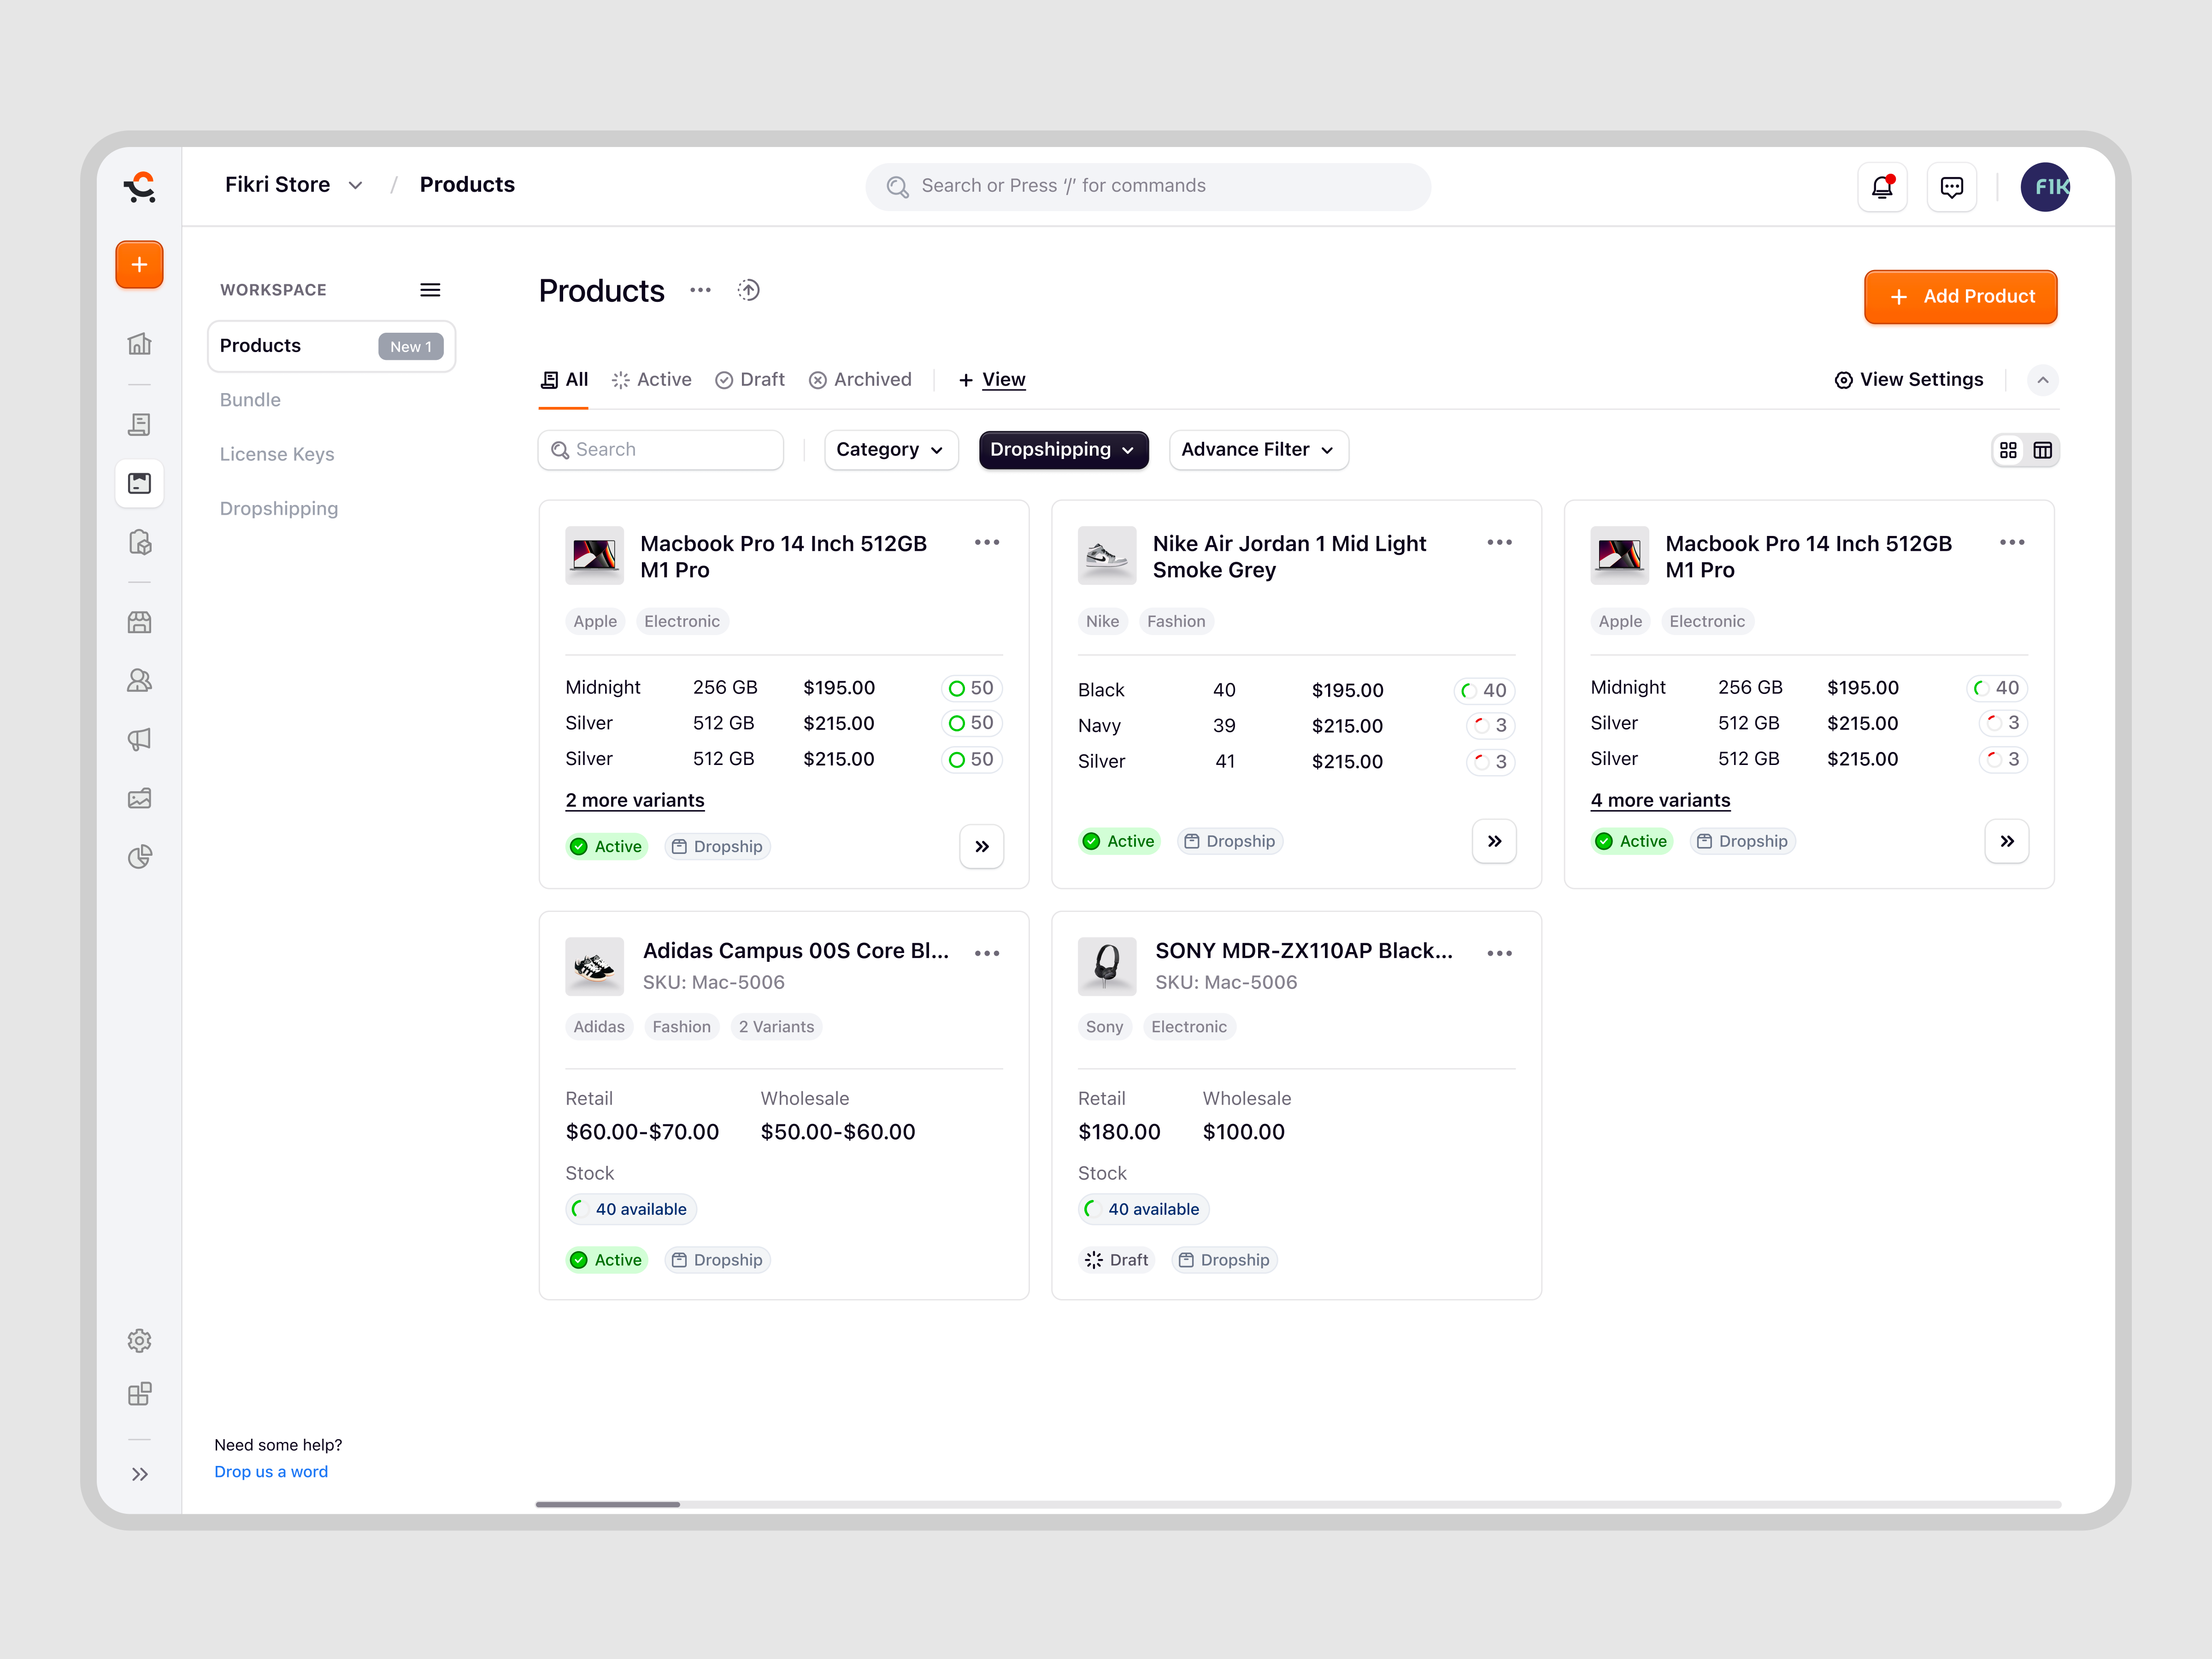Click the Adidas Campus shoe thumbnail
The height and width of the screenshot is (1659, 2212).
pos(594,966)
